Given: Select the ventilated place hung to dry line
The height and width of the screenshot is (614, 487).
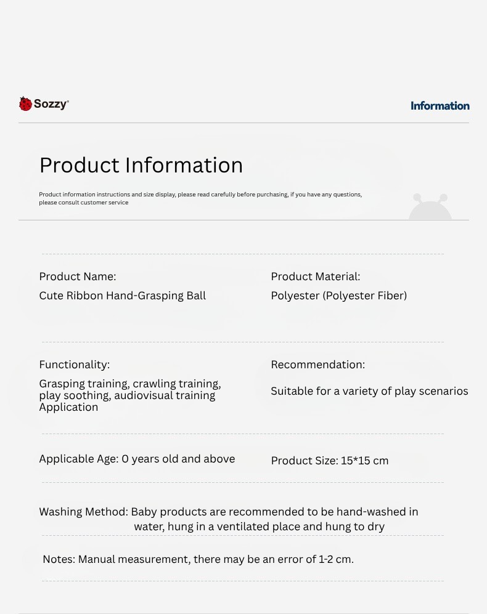Looking at the screenshot, I should tap(259, 527).
